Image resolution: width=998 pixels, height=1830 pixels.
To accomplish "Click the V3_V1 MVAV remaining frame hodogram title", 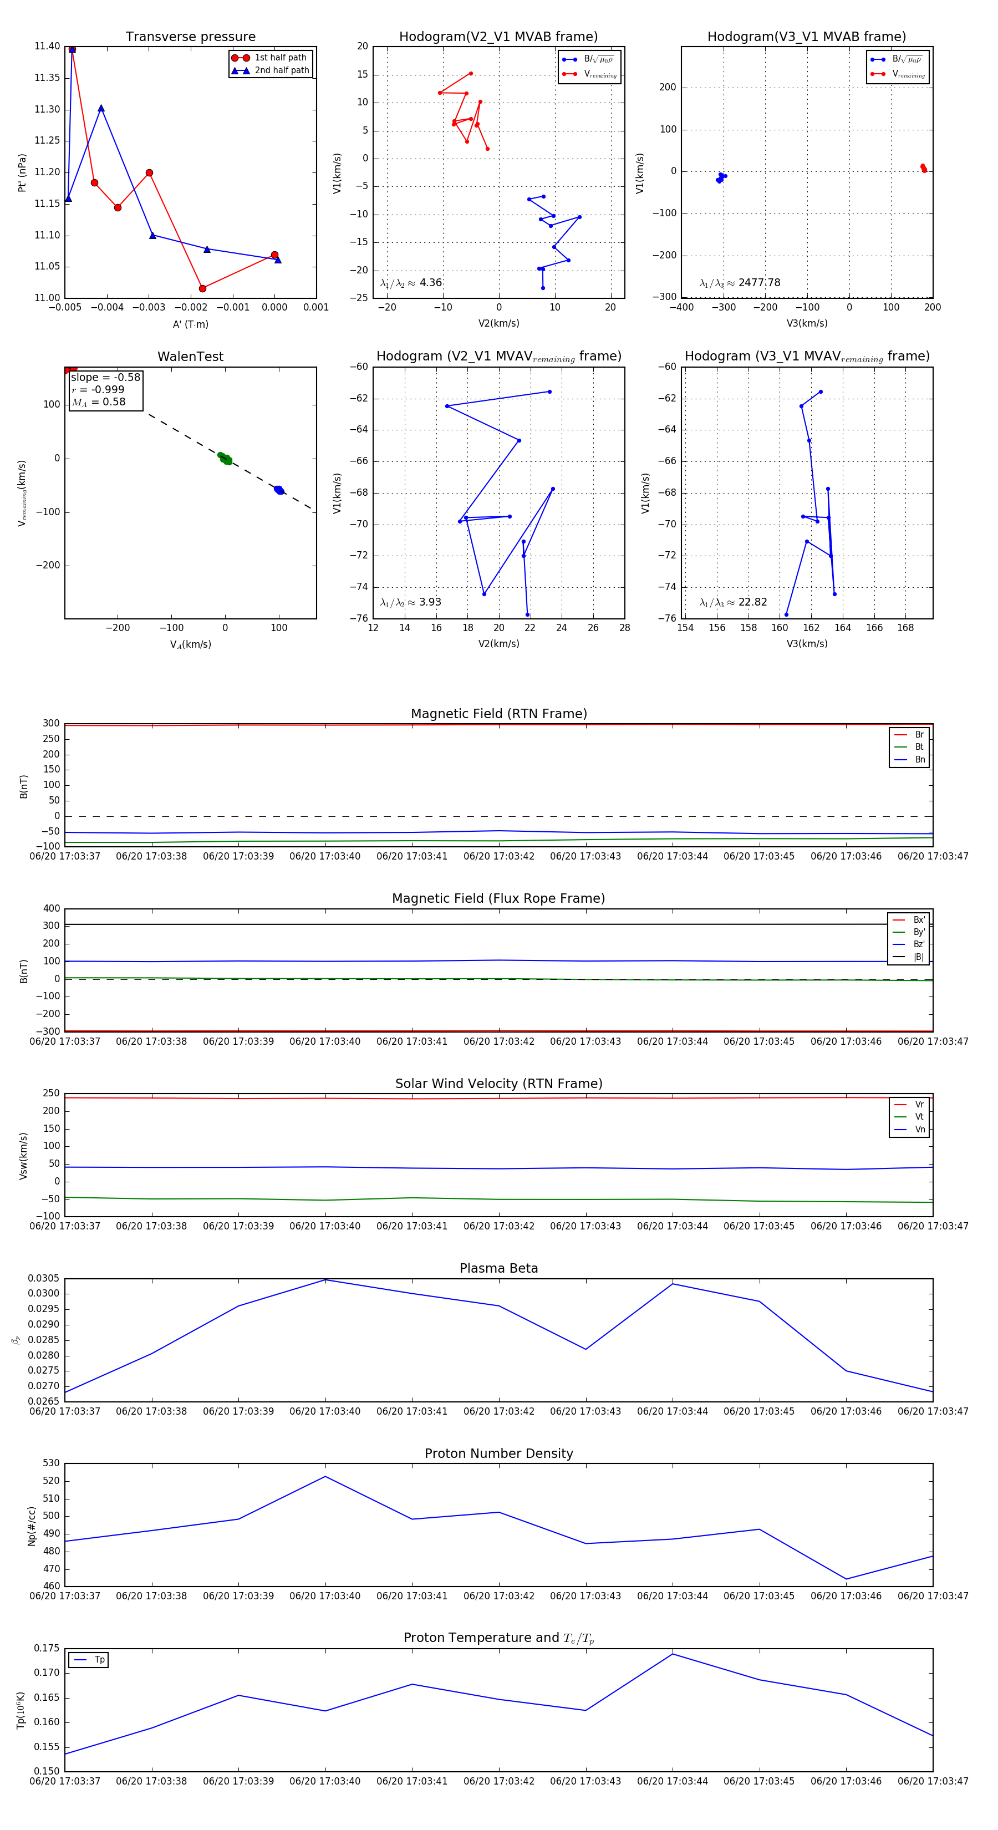I will 807,357.
